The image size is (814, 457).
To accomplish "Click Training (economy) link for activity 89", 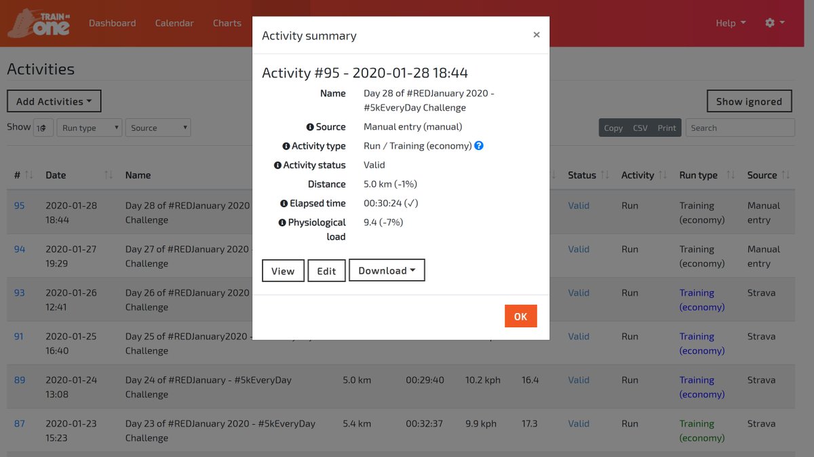I will (x=702, y=387).
